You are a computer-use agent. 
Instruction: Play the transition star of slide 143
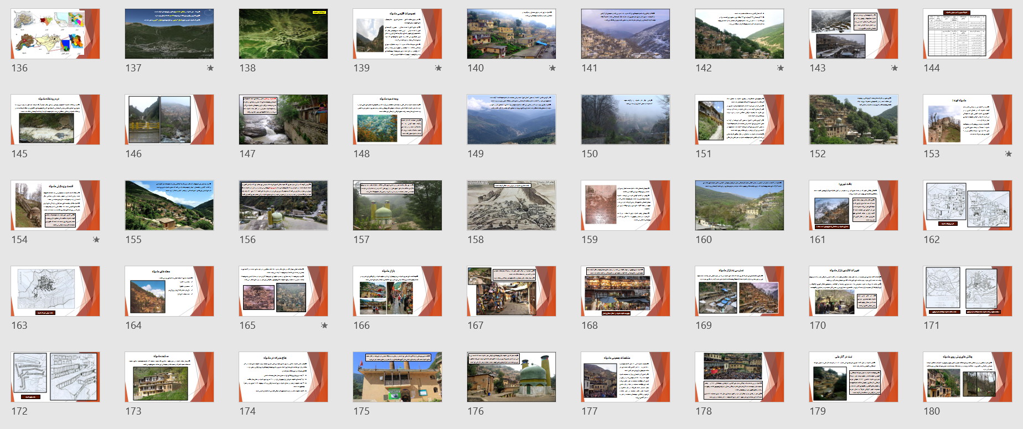894,68
